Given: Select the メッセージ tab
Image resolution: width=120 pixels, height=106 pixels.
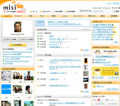Looking at the screenshot, I should pyautogui.click(x=18, y=16).
